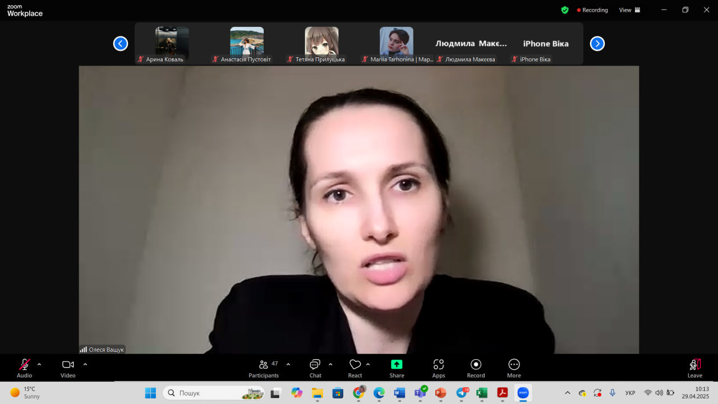This screenshot has height=404, width=718.
Task: Open the Chat panel
Action: [315, 368]
